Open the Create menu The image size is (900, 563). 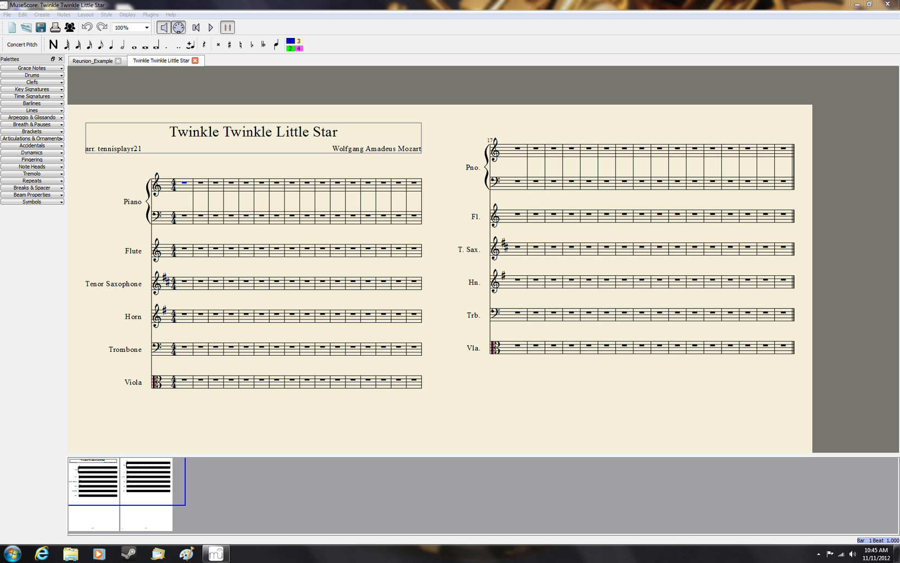click(42, 15)
